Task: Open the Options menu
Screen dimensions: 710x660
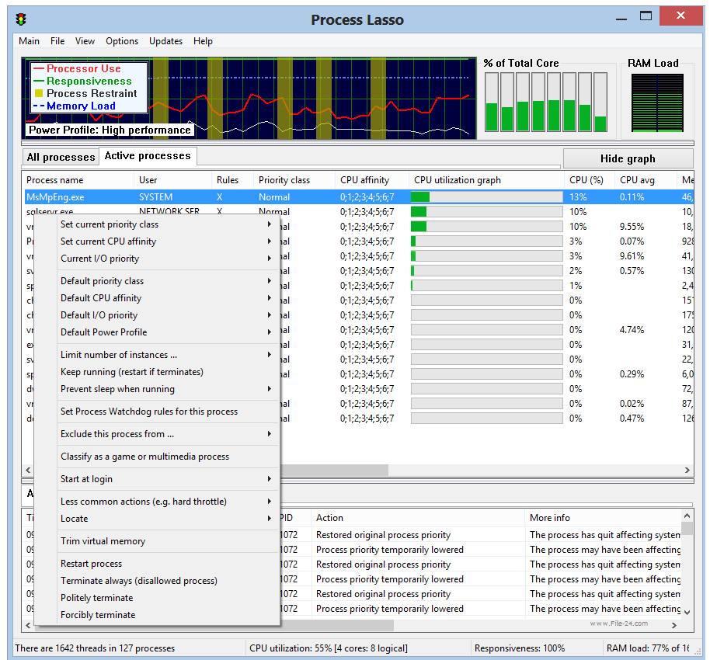Action: pos(121,40)
